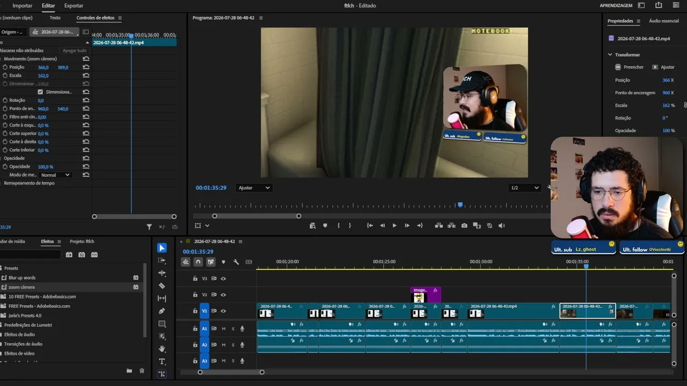
Task: Delete custom item with trash icon
Action: [142, 370]
